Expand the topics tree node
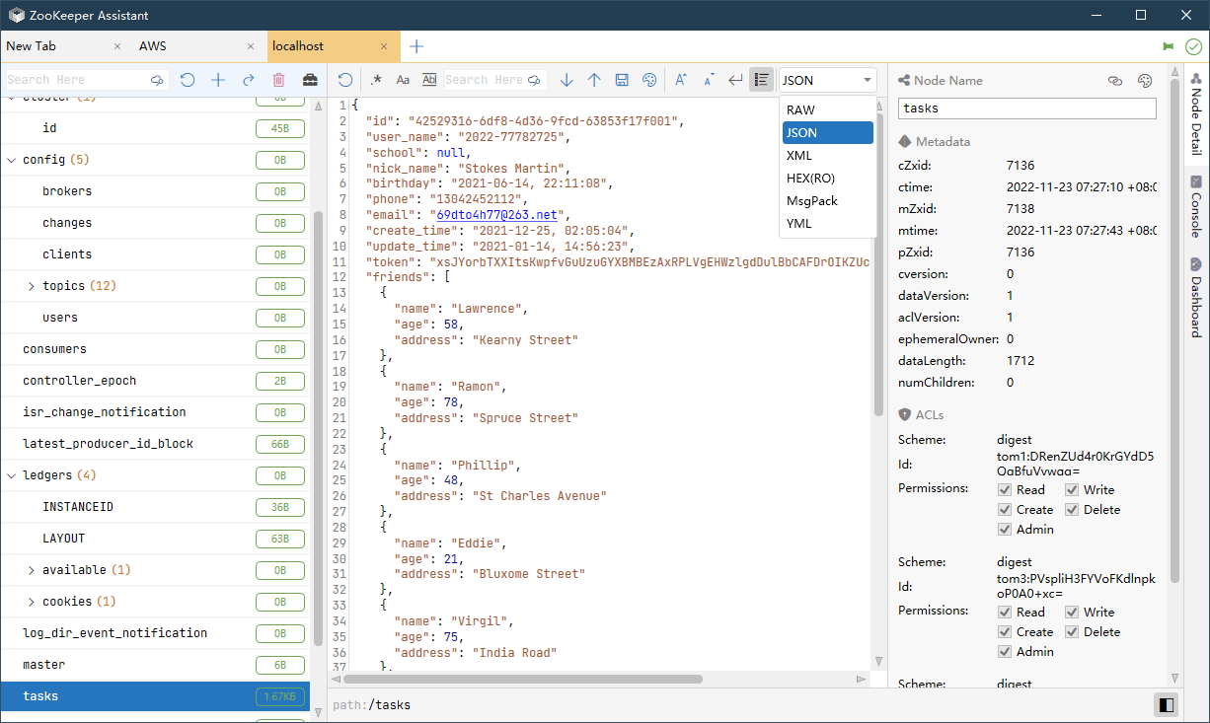1210x723 pixels. pyautogui.click(x=32, y=286)
